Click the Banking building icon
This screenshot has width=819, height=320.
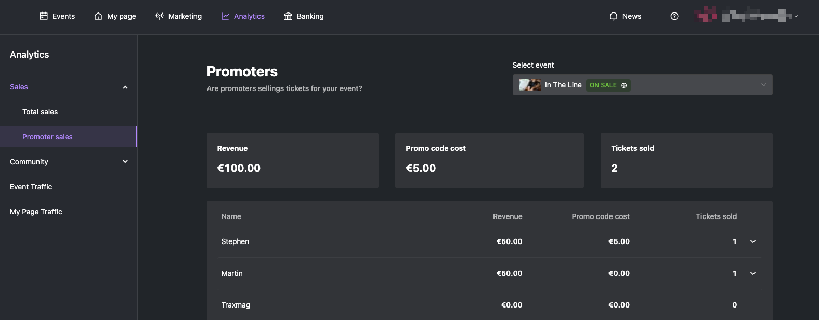click(x=288, y=16)
